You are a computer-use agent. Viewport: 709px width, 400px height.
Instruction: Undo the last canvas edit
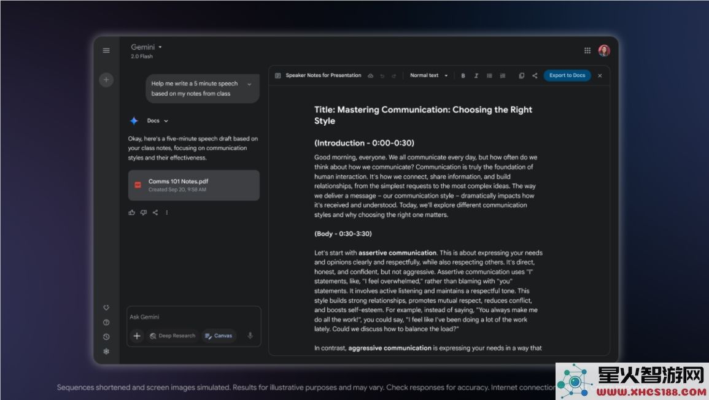point(382,76)
